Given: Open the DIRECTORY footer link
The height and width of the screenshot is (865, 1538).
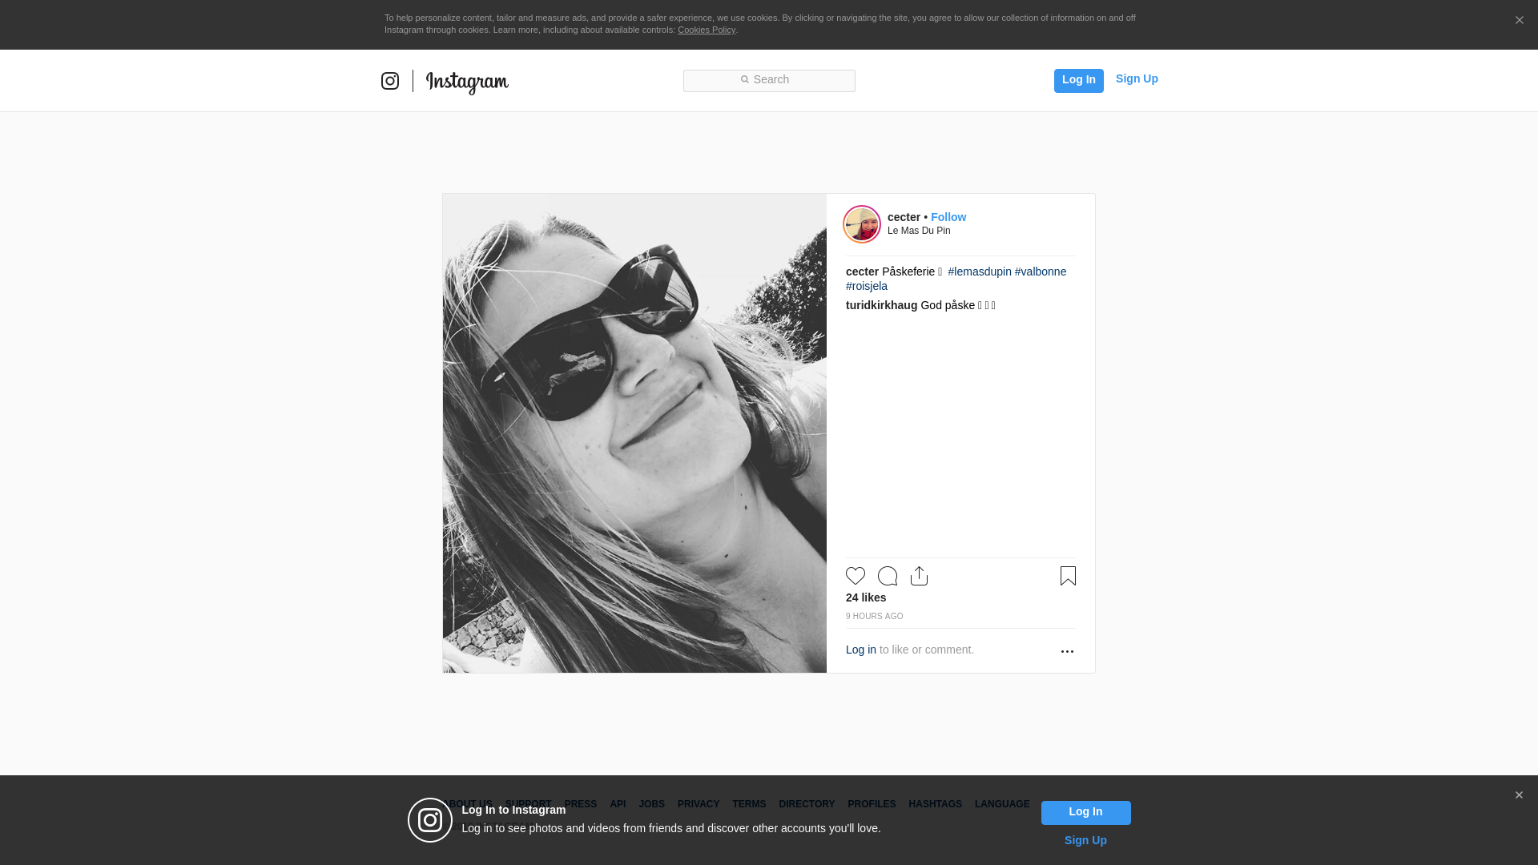Looking at the screenshot, I should (x=807, y=804).
